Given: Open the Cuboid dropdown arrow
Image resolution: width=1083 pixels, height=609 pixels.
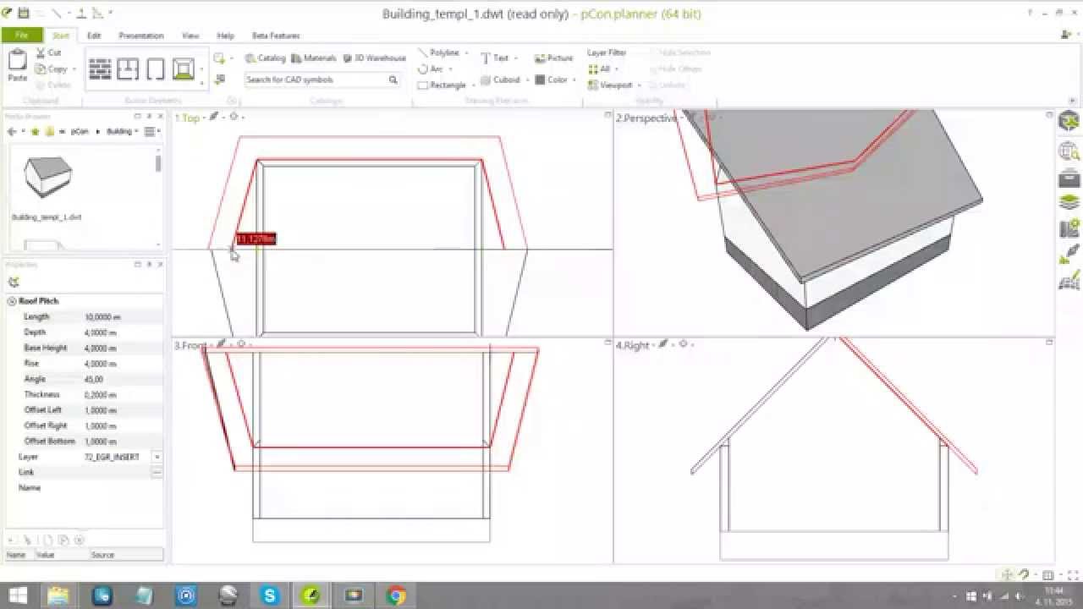Looking at the screenshot, I should [x=527, y=80].
